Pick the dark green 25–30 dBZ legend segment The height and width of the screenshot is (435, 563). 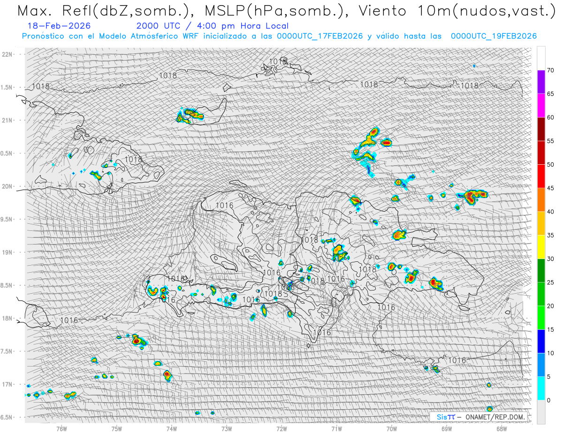541,271
